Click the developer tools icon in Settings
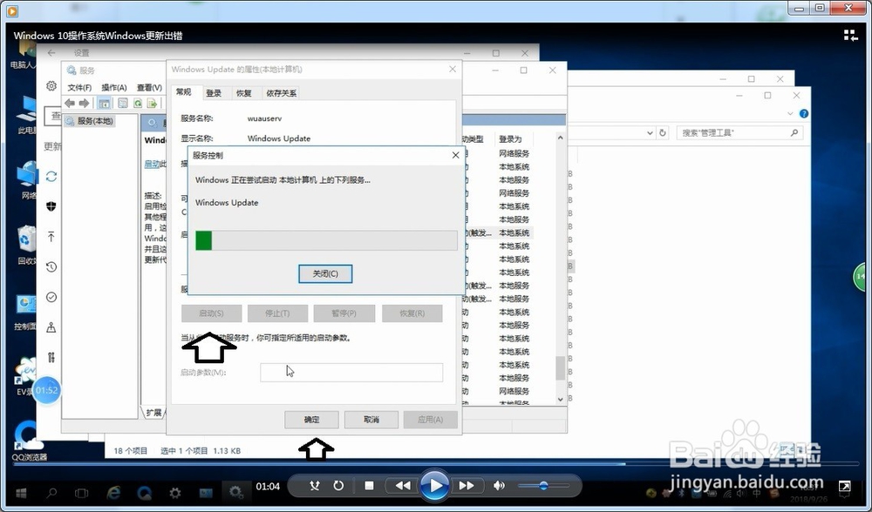The width and height of the screenshot is (872, 512). [x=51, y=357]
